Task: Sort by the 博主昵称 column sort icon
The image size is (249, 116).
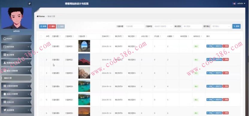Action: [136, 36]
